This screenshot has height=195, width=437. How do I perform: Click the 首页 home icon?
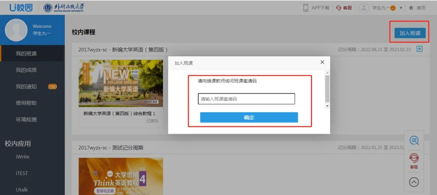point(411,8)
